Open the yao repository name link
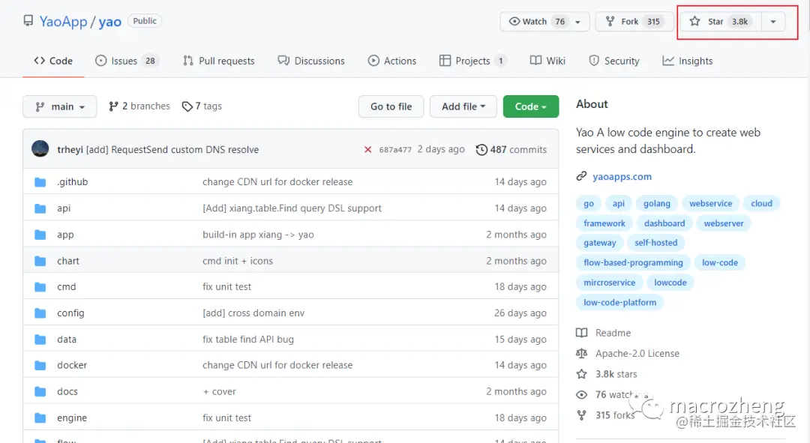 110,22
